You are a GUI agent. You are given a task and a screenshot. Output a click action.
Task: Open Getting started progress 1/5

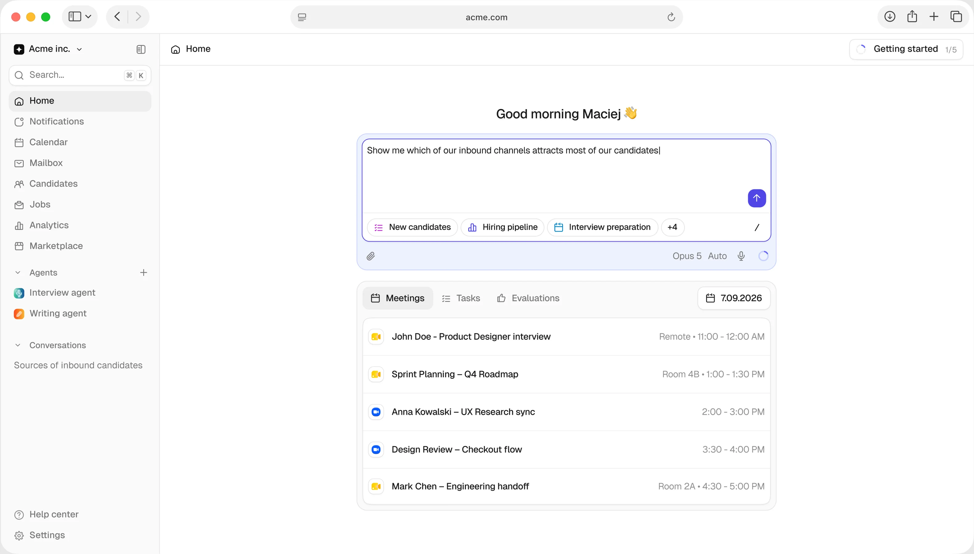pos(906,50)
